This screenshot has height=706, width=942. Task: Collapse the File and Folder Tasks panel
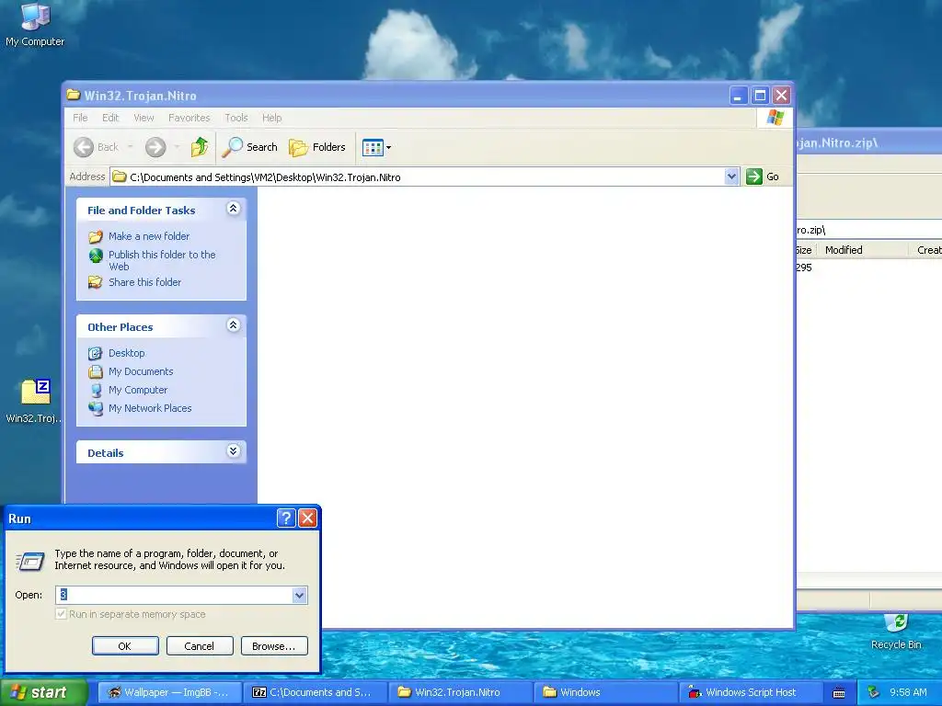tap(233, 209)
